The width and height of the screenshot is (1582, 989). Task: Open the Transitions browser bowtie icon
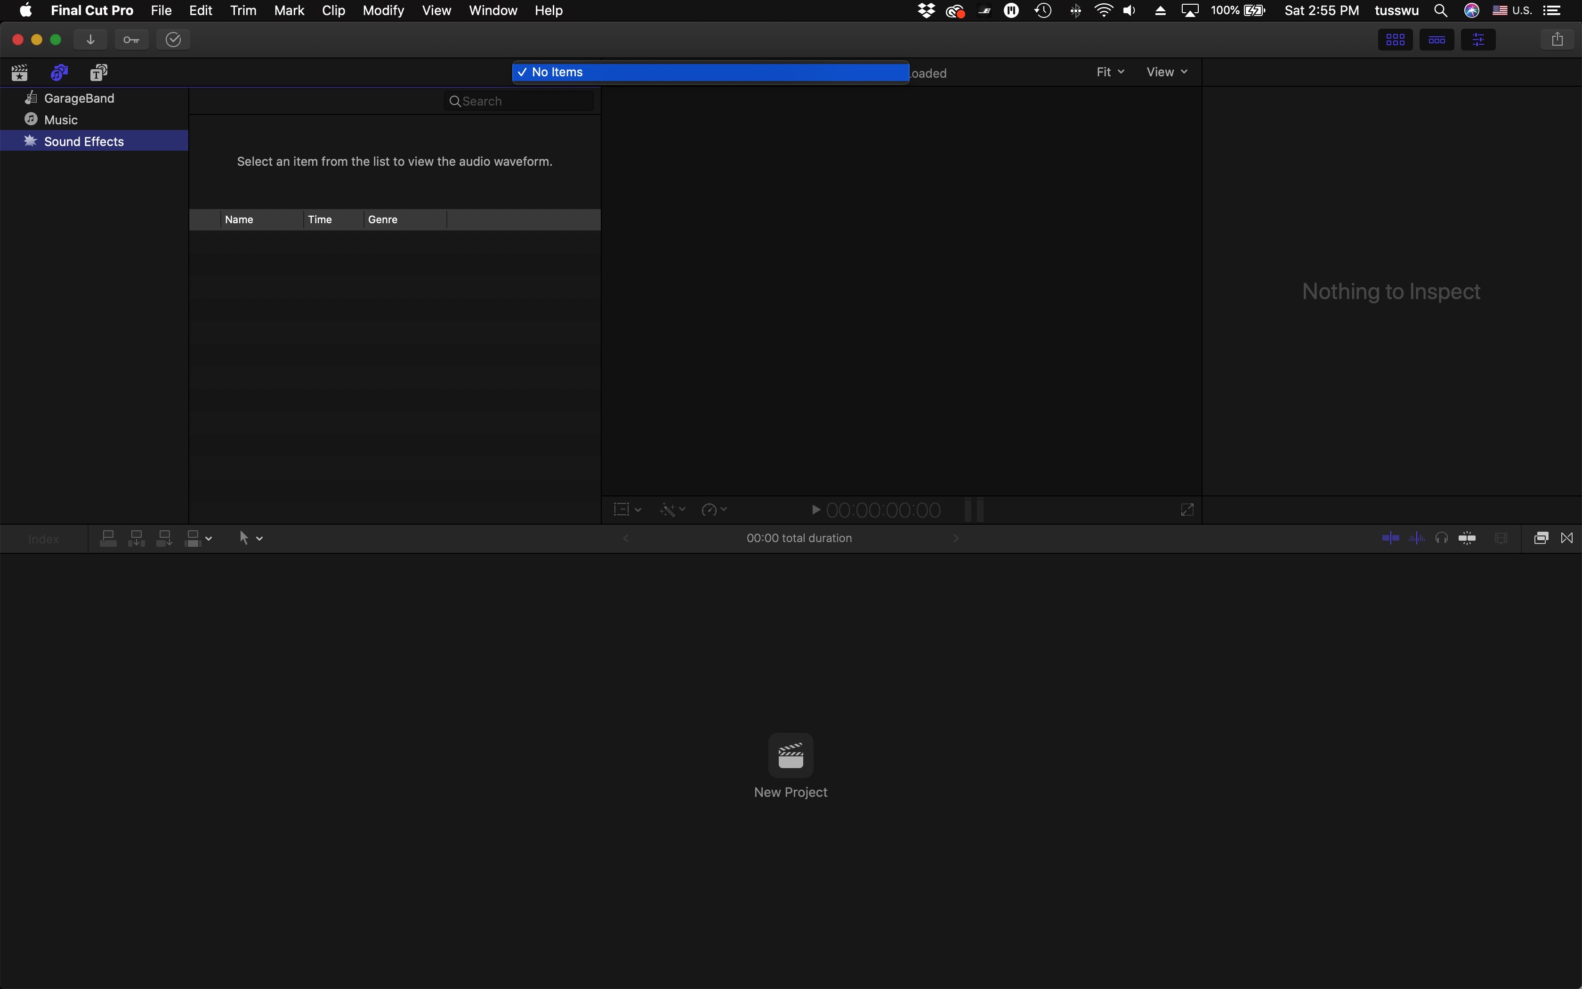1567,538
